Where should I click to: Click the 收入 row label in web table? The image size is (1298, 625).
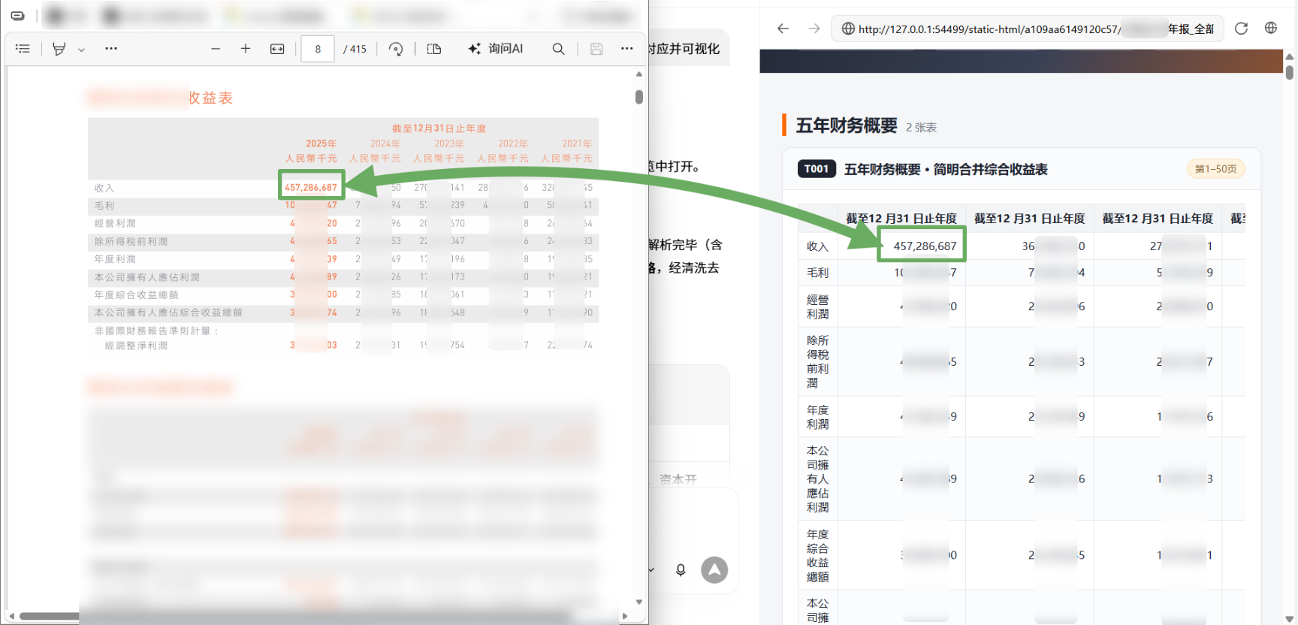pos(817,246)
